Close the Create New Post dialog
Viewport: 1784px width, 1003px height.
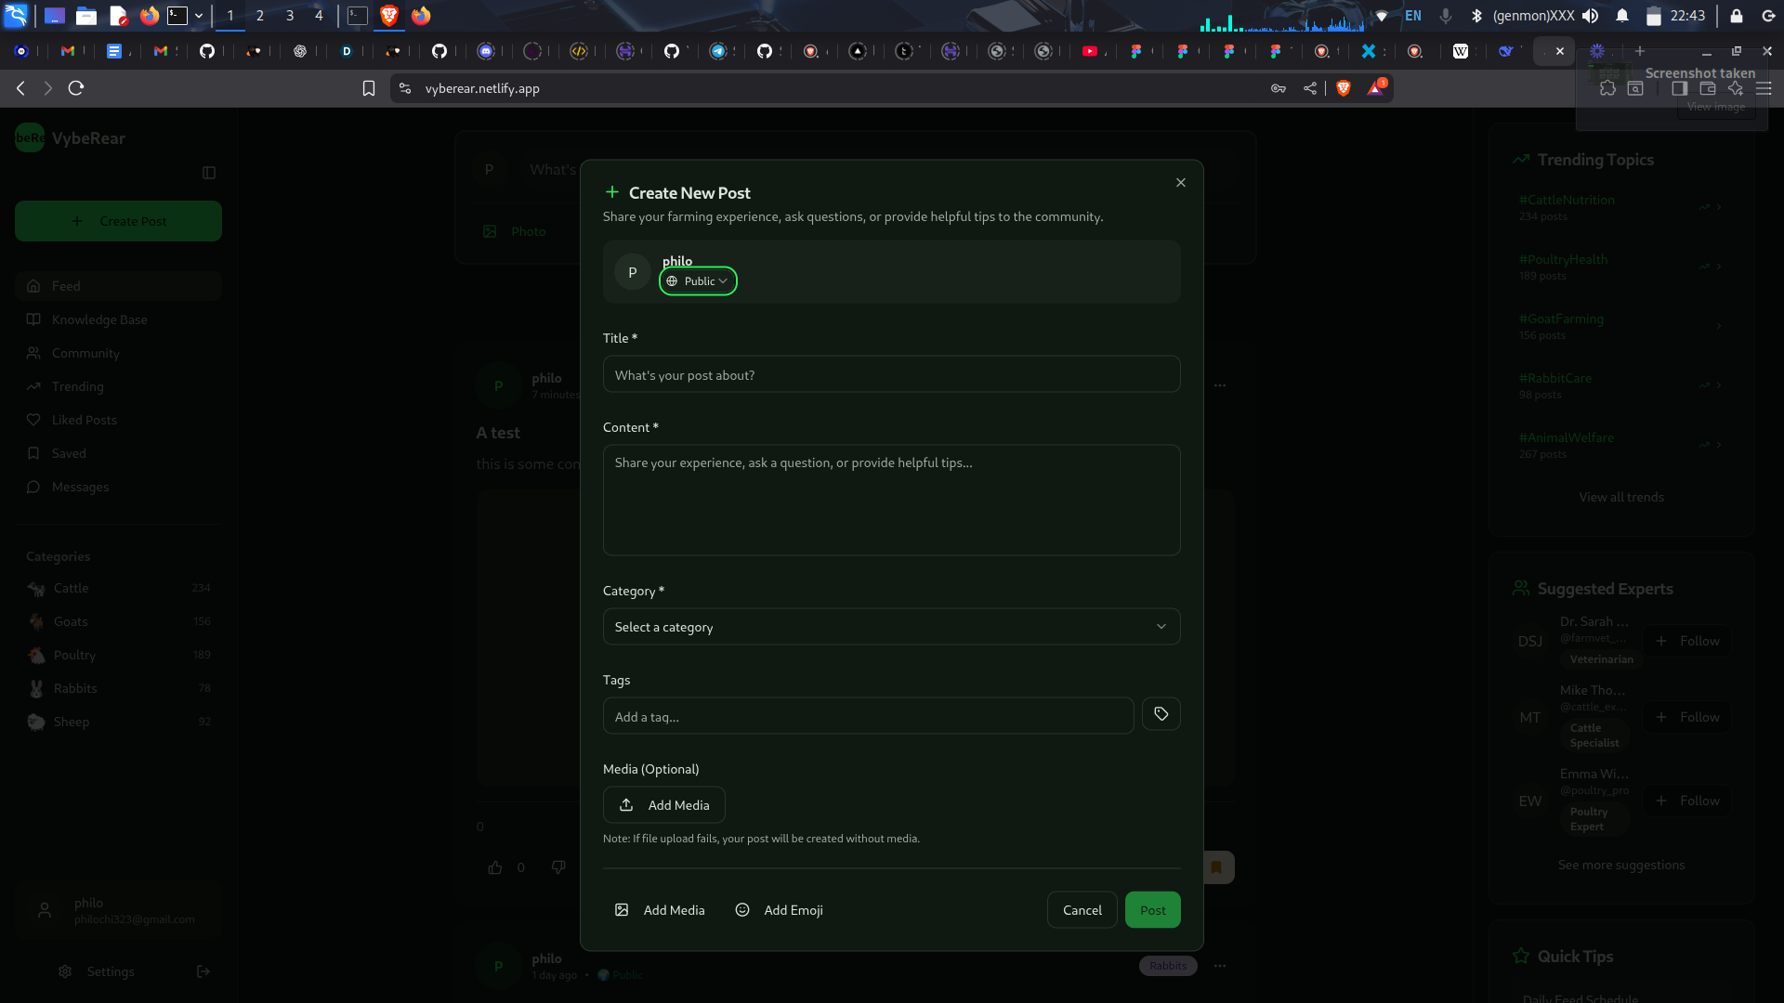(x=1180, y=183)
